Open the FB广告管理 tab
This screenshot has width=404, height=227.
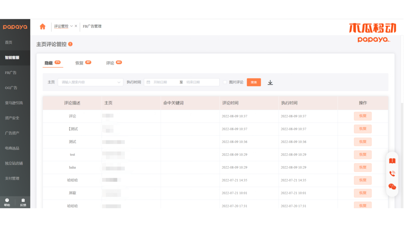point(92,26)
